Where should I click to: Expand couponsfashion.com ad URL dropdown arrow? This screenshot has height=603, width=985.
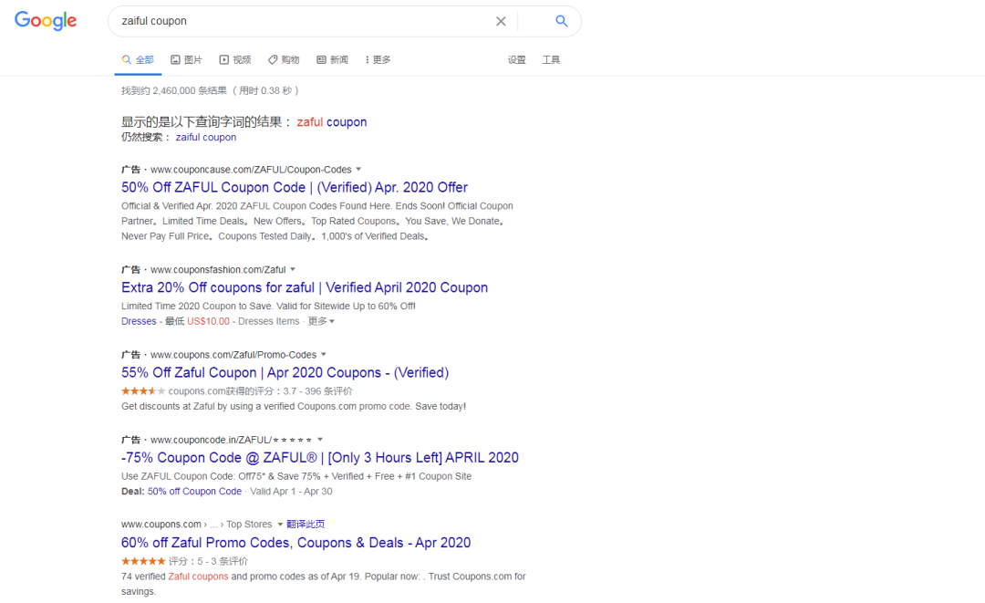(293, 269)
